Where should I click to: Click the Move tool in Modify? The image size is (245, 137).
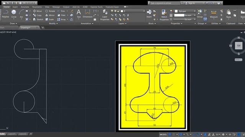(x=38, y=11)
